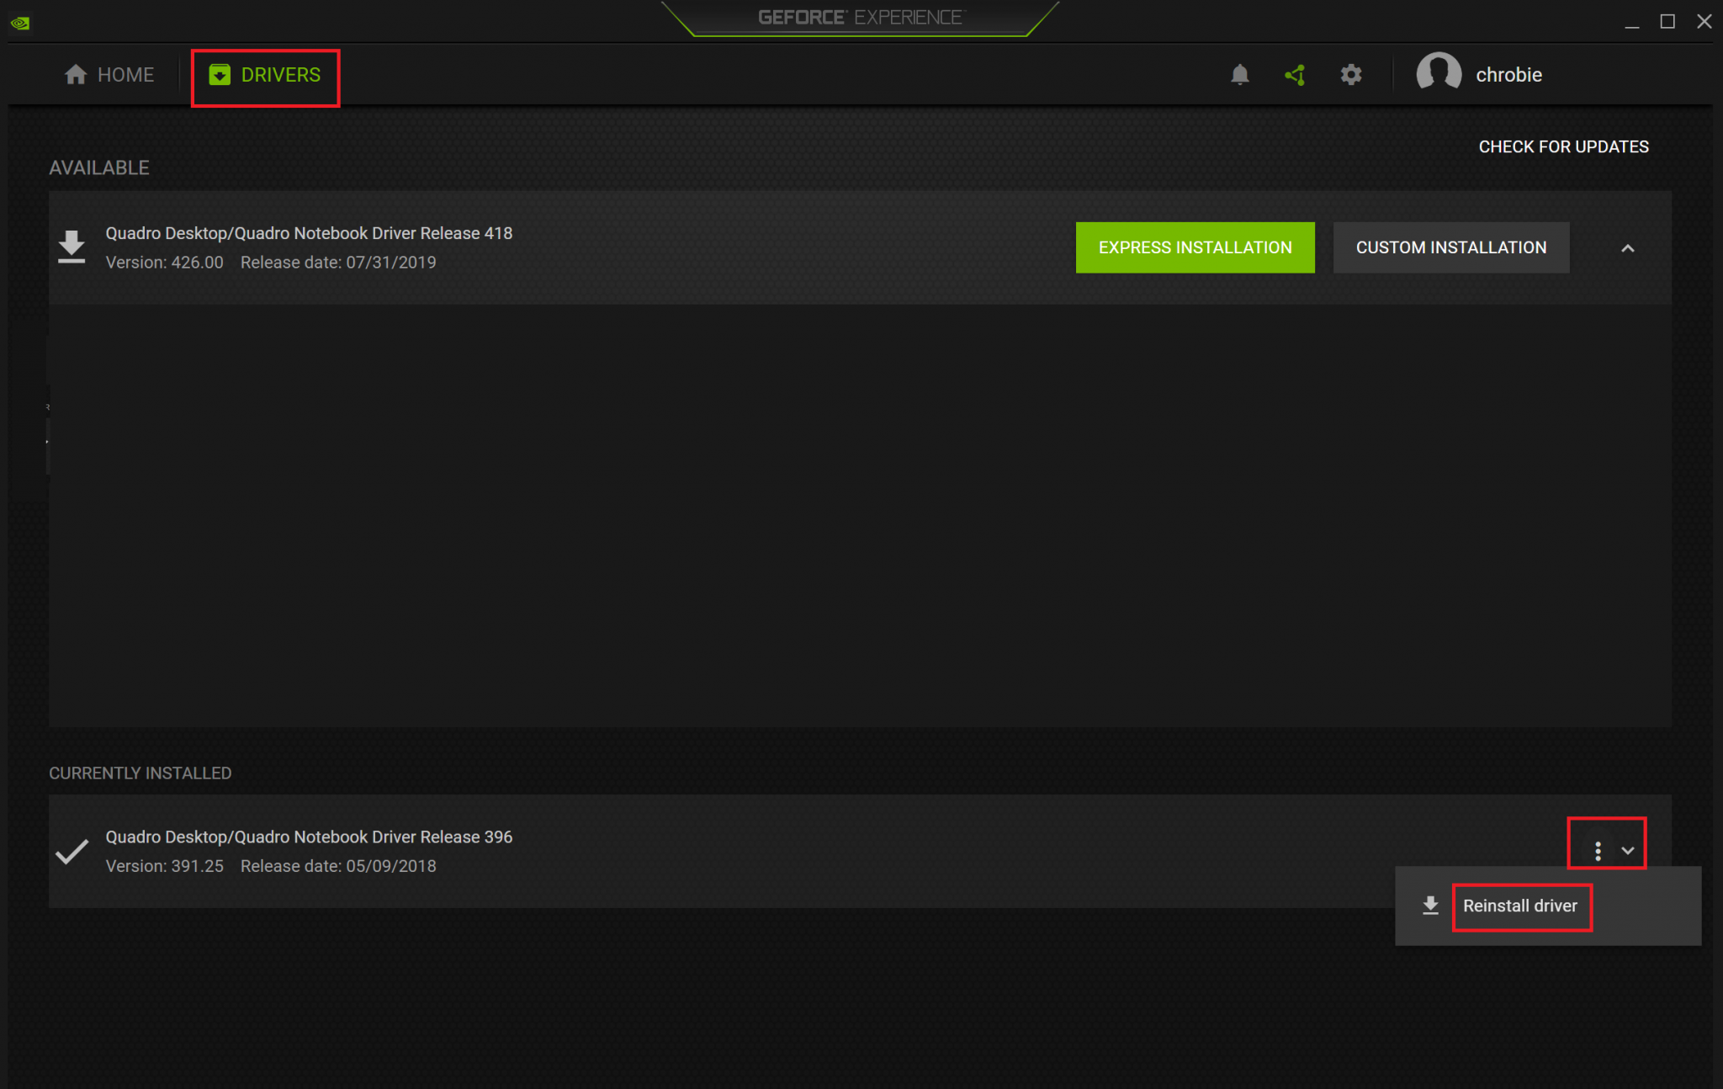The image size is (1723, 1089).
Task: Click CHECK FOR UPDATES link
Action: tap(1565, 146)
